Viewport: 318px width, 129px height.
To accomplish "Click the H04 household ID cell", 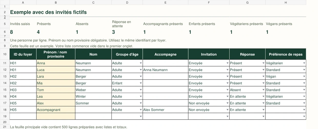I will 23,96.
